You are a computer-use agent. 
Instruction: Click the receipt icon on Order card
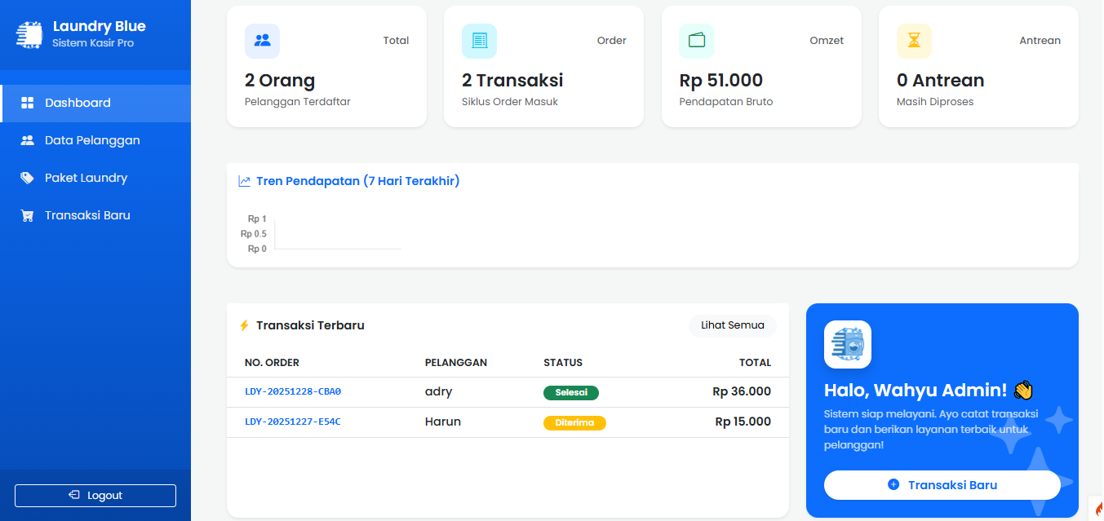coord(479,40)
